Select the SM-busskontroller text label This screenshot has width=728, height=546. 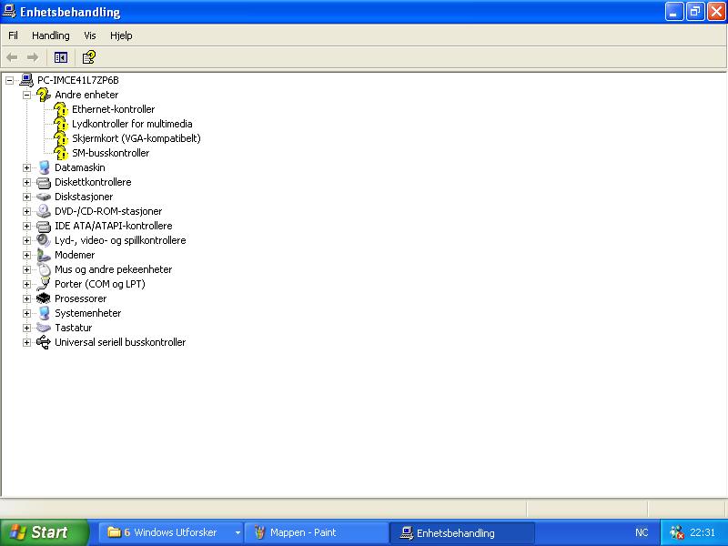click(x=110, y=153)
